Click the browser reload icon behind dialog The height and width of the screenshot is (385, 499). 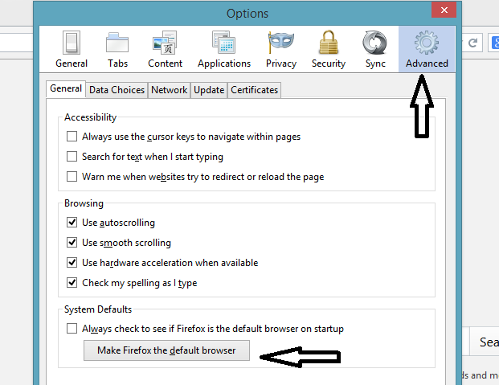(473, 43)
